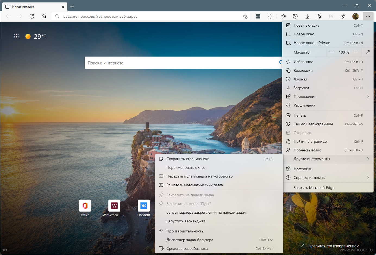
Task: Add page to favorites star icon
Action: 245,16
